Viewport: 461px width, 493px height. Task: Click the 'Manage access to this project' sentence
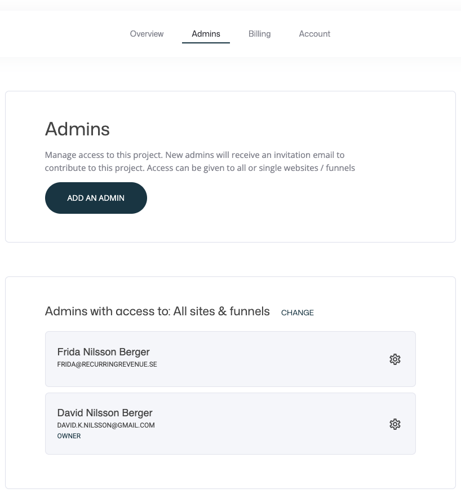point(103,155)
